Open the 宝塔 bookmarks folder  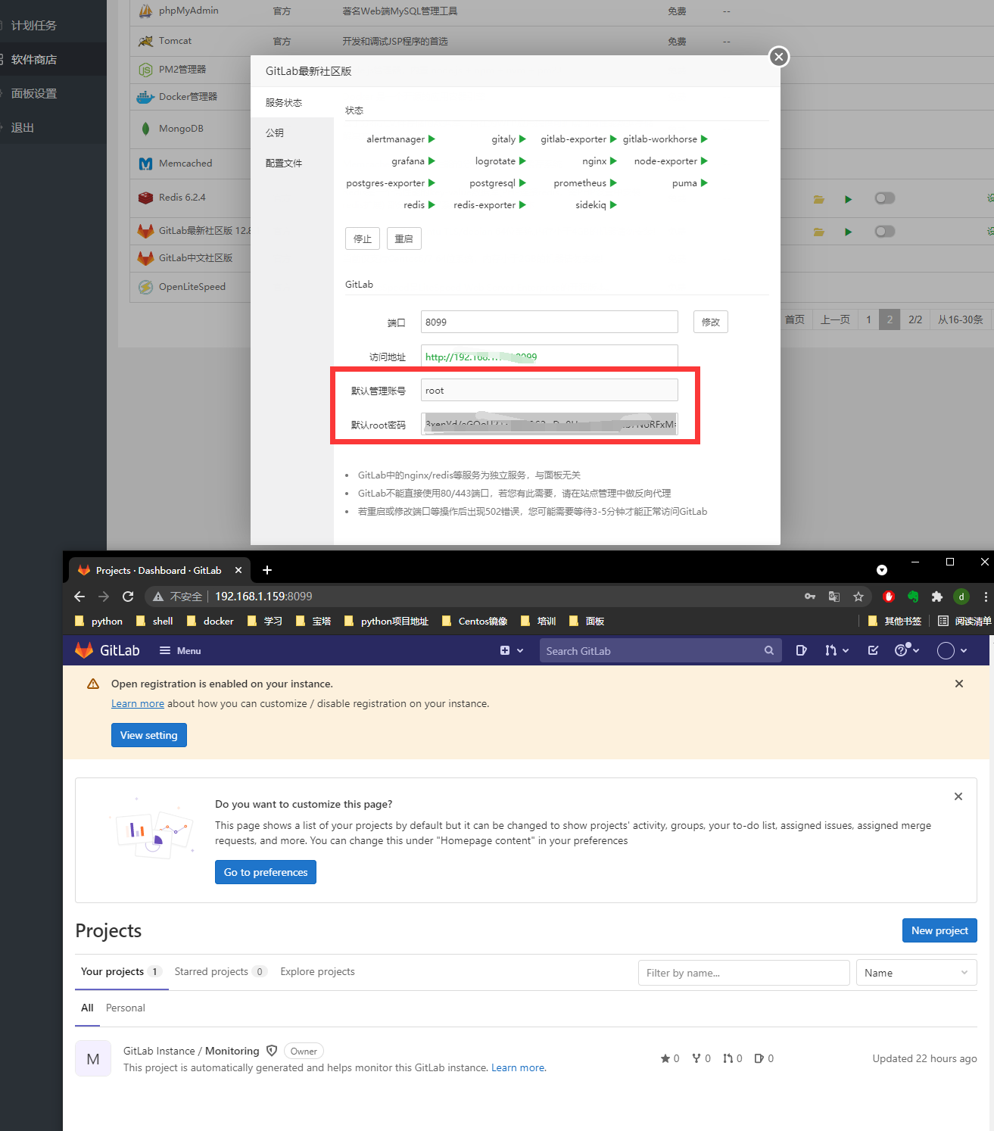point(313,621)
